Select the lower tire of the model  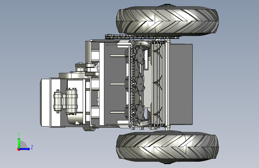click(167, 147)
